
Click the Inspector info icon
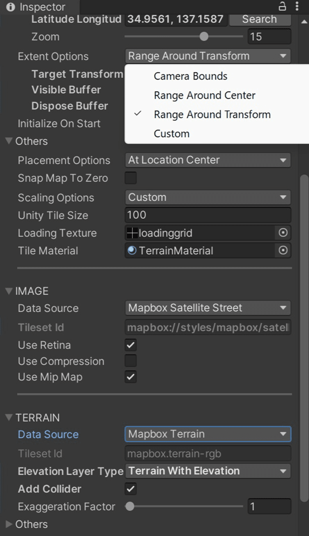pos(10,7)
